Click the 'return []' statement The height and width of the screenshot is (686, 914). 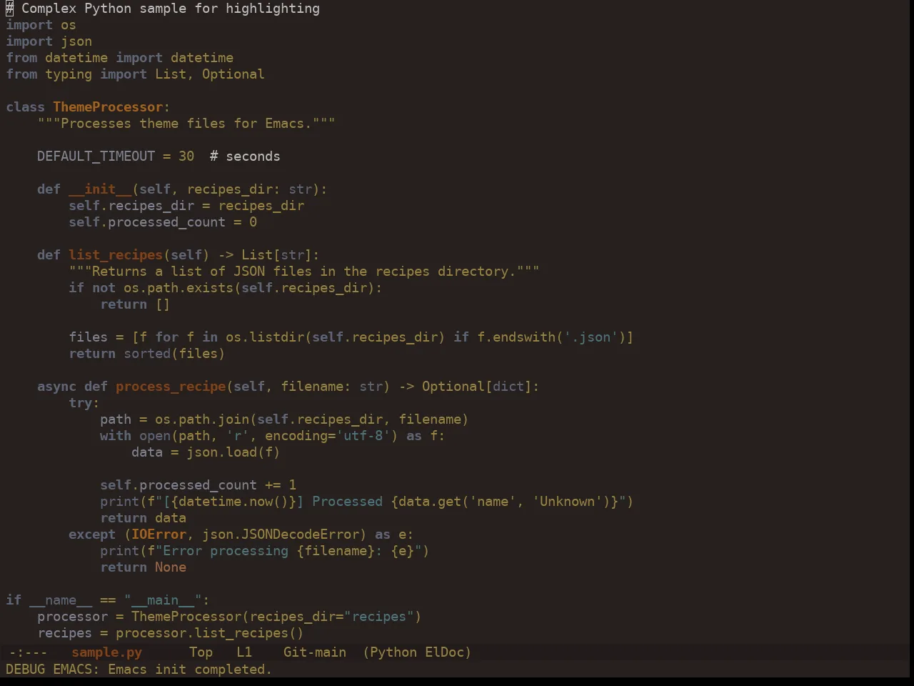[x=135, y=304]
